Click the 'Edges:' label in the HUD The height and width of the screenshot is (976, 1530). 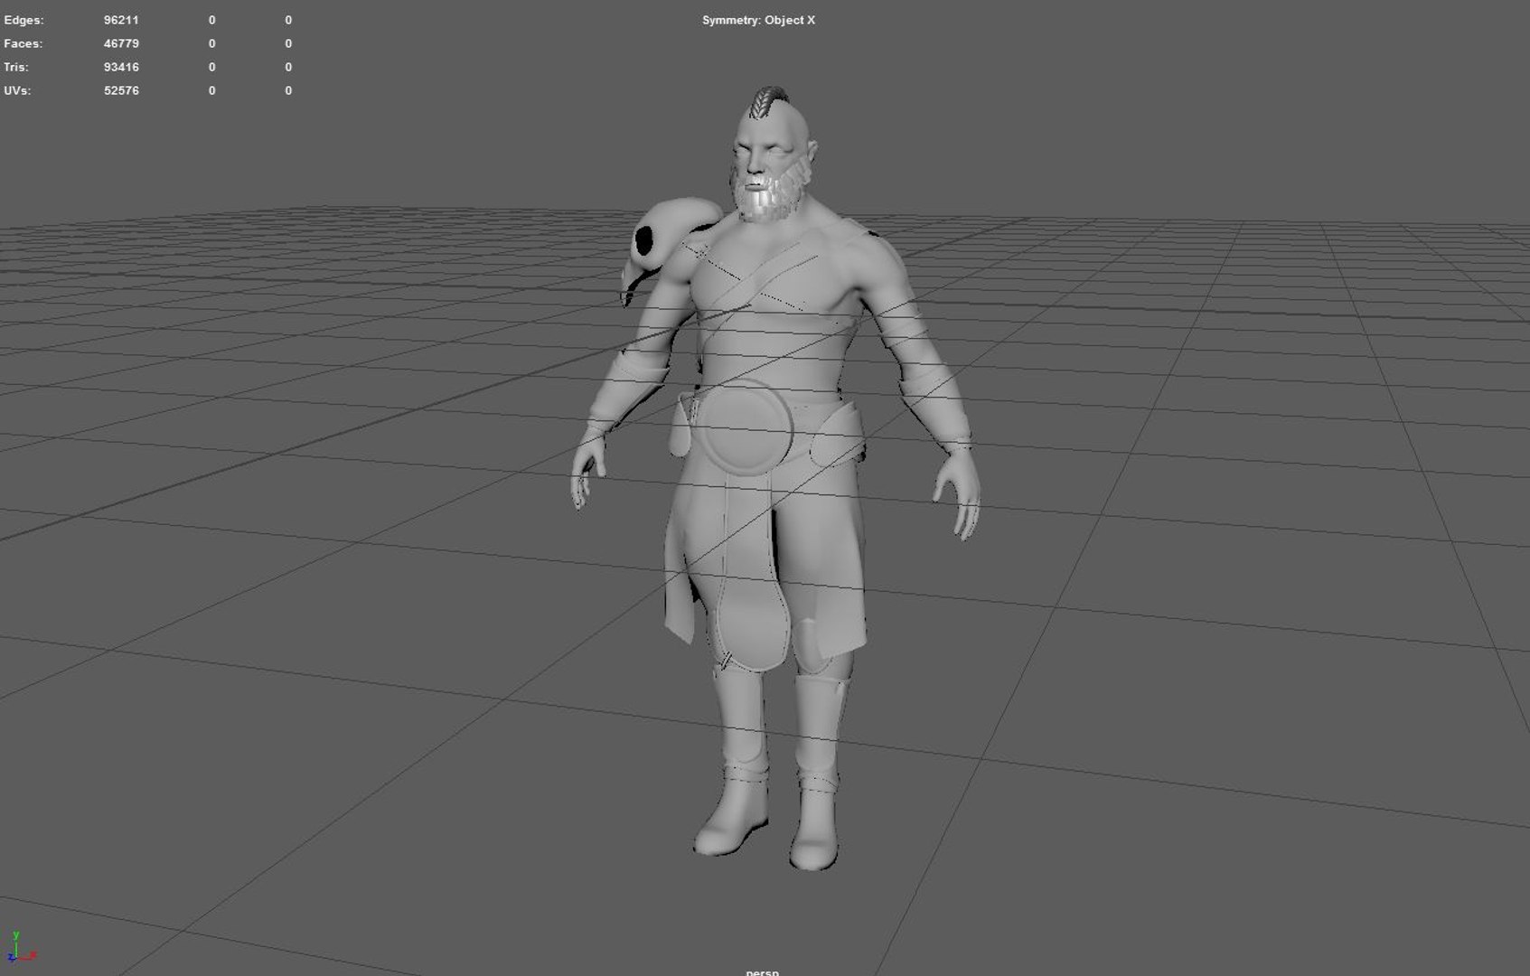23,20
